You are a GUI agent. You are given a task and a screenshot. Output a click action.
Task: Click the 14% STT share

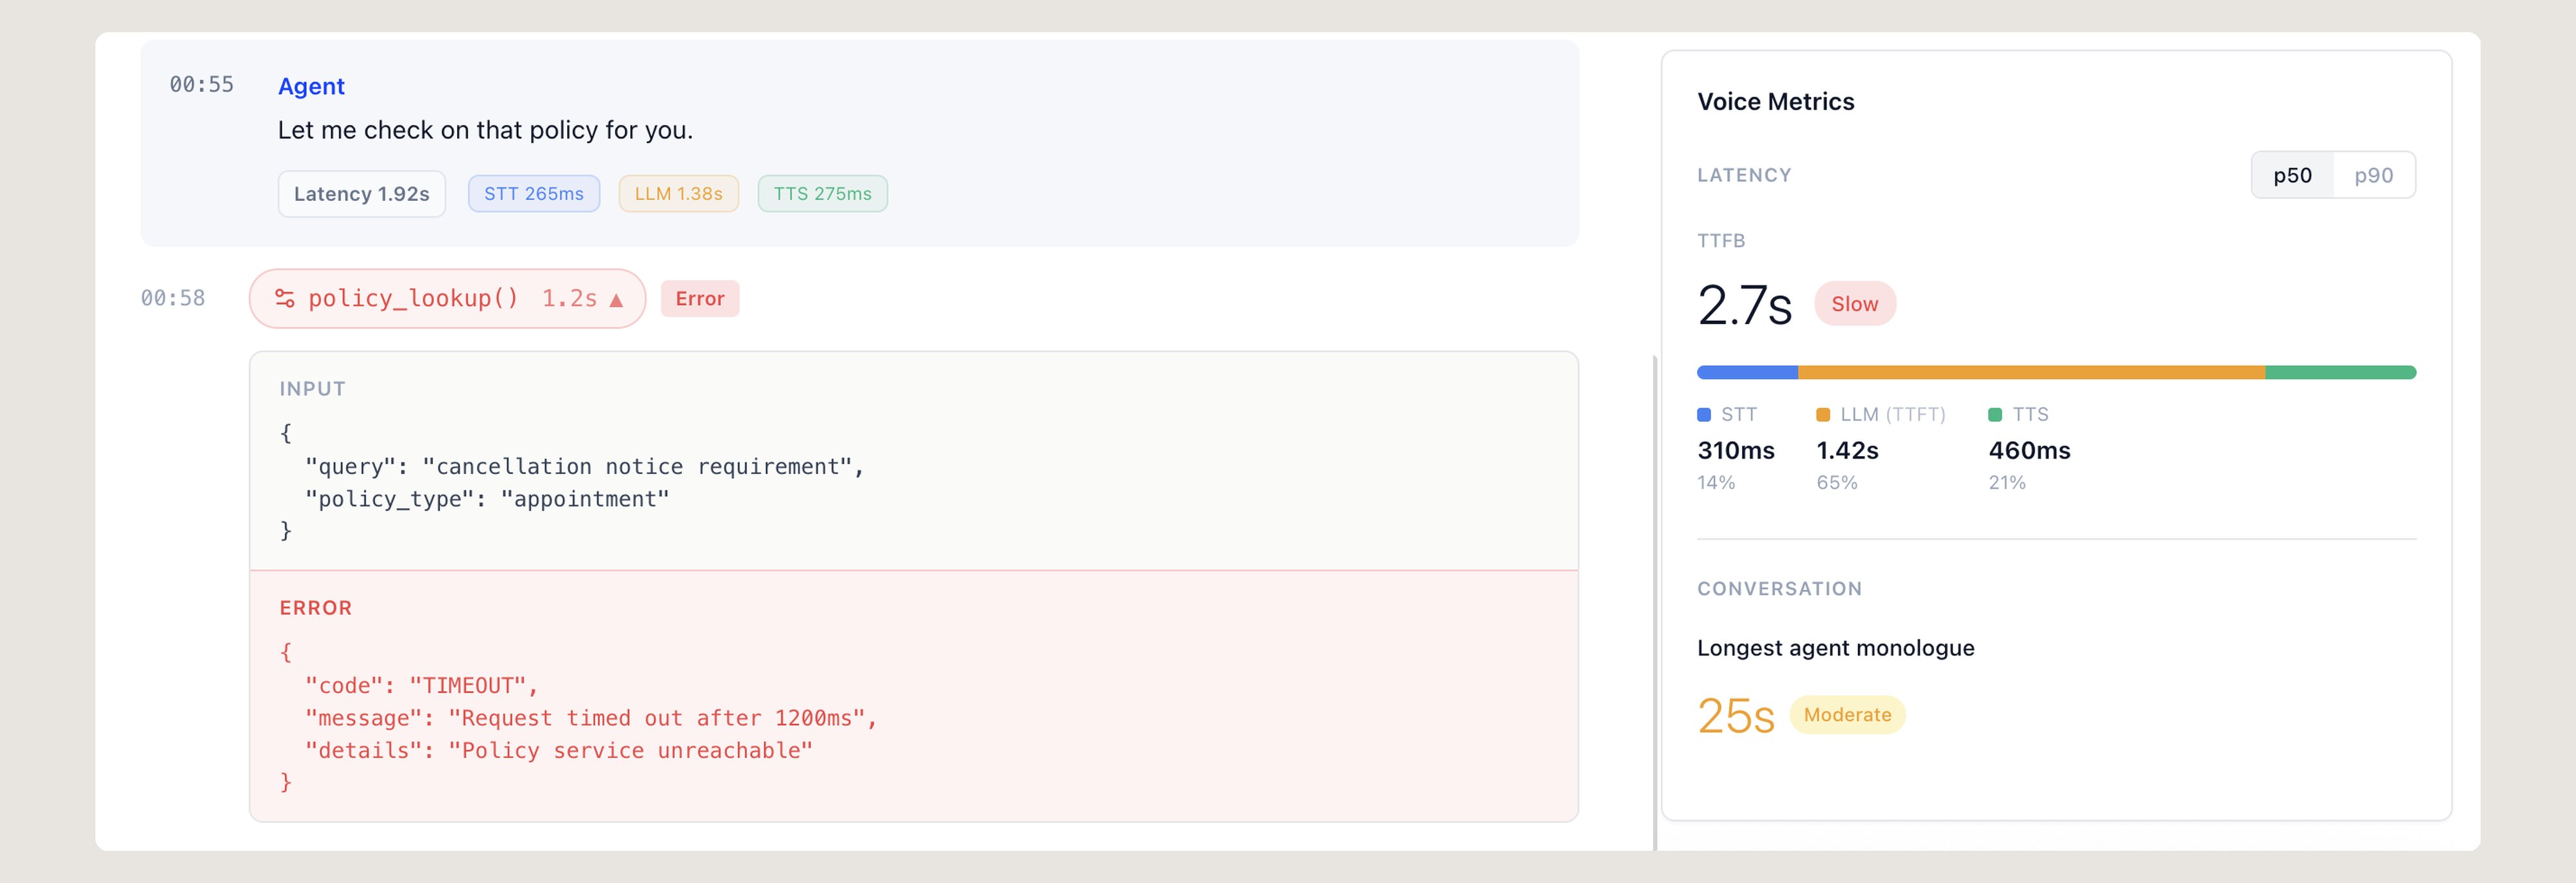click(1716, 482)
